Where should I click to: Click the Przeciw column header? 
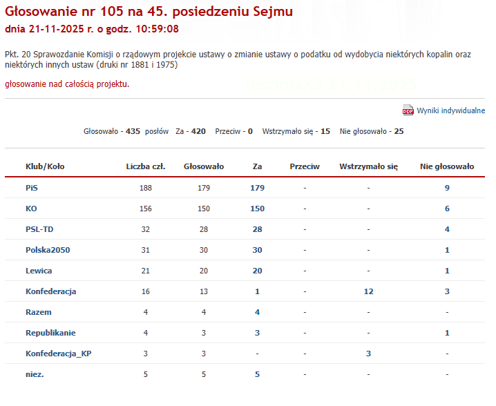[x=305, y=166]
